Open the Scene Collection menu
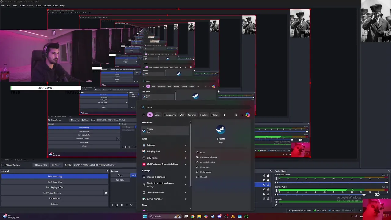Image resolution: width=391 pixels, height=220 pixels. (x=43, y=5)
